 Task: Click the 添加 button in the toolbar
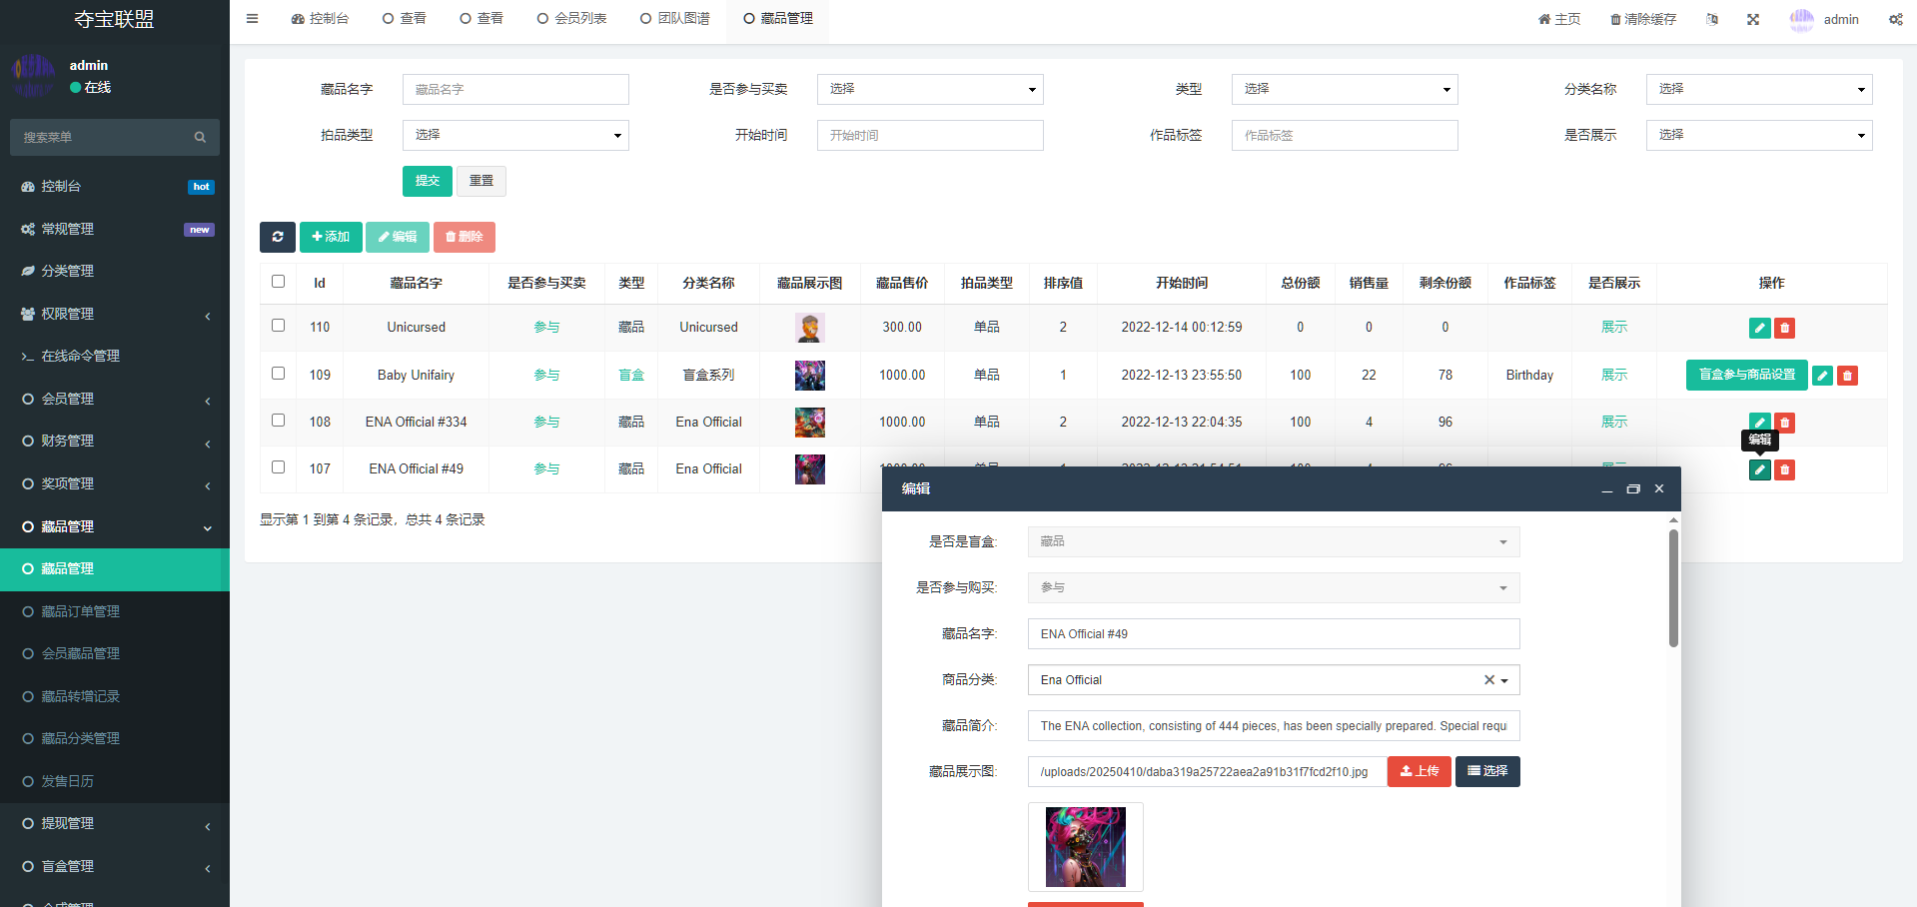(x=331, y=237)
